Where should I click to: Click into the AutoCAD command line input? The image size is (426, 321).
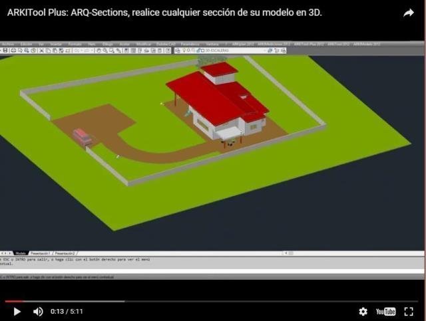click(212, 271)
